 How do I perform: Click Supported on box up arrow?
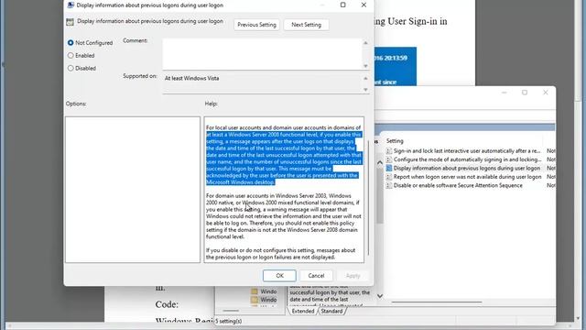(x=365, y=79)
